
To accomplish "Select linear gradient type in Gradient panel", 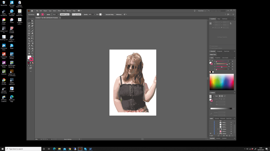I will click(x=219, y=96).
